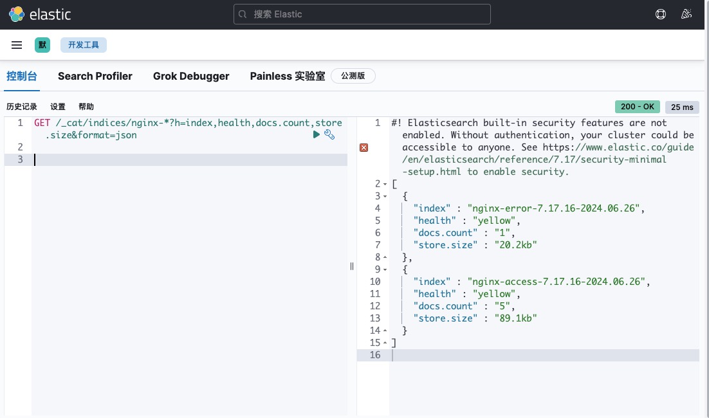
Task: Open the Painless 实验室 tab
Action: (288, 76)
